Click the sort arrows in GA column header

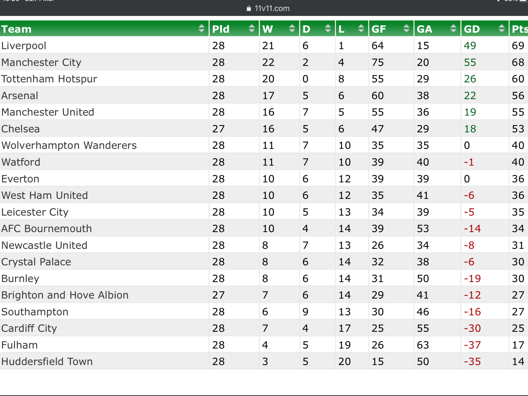tap(453, 28)
